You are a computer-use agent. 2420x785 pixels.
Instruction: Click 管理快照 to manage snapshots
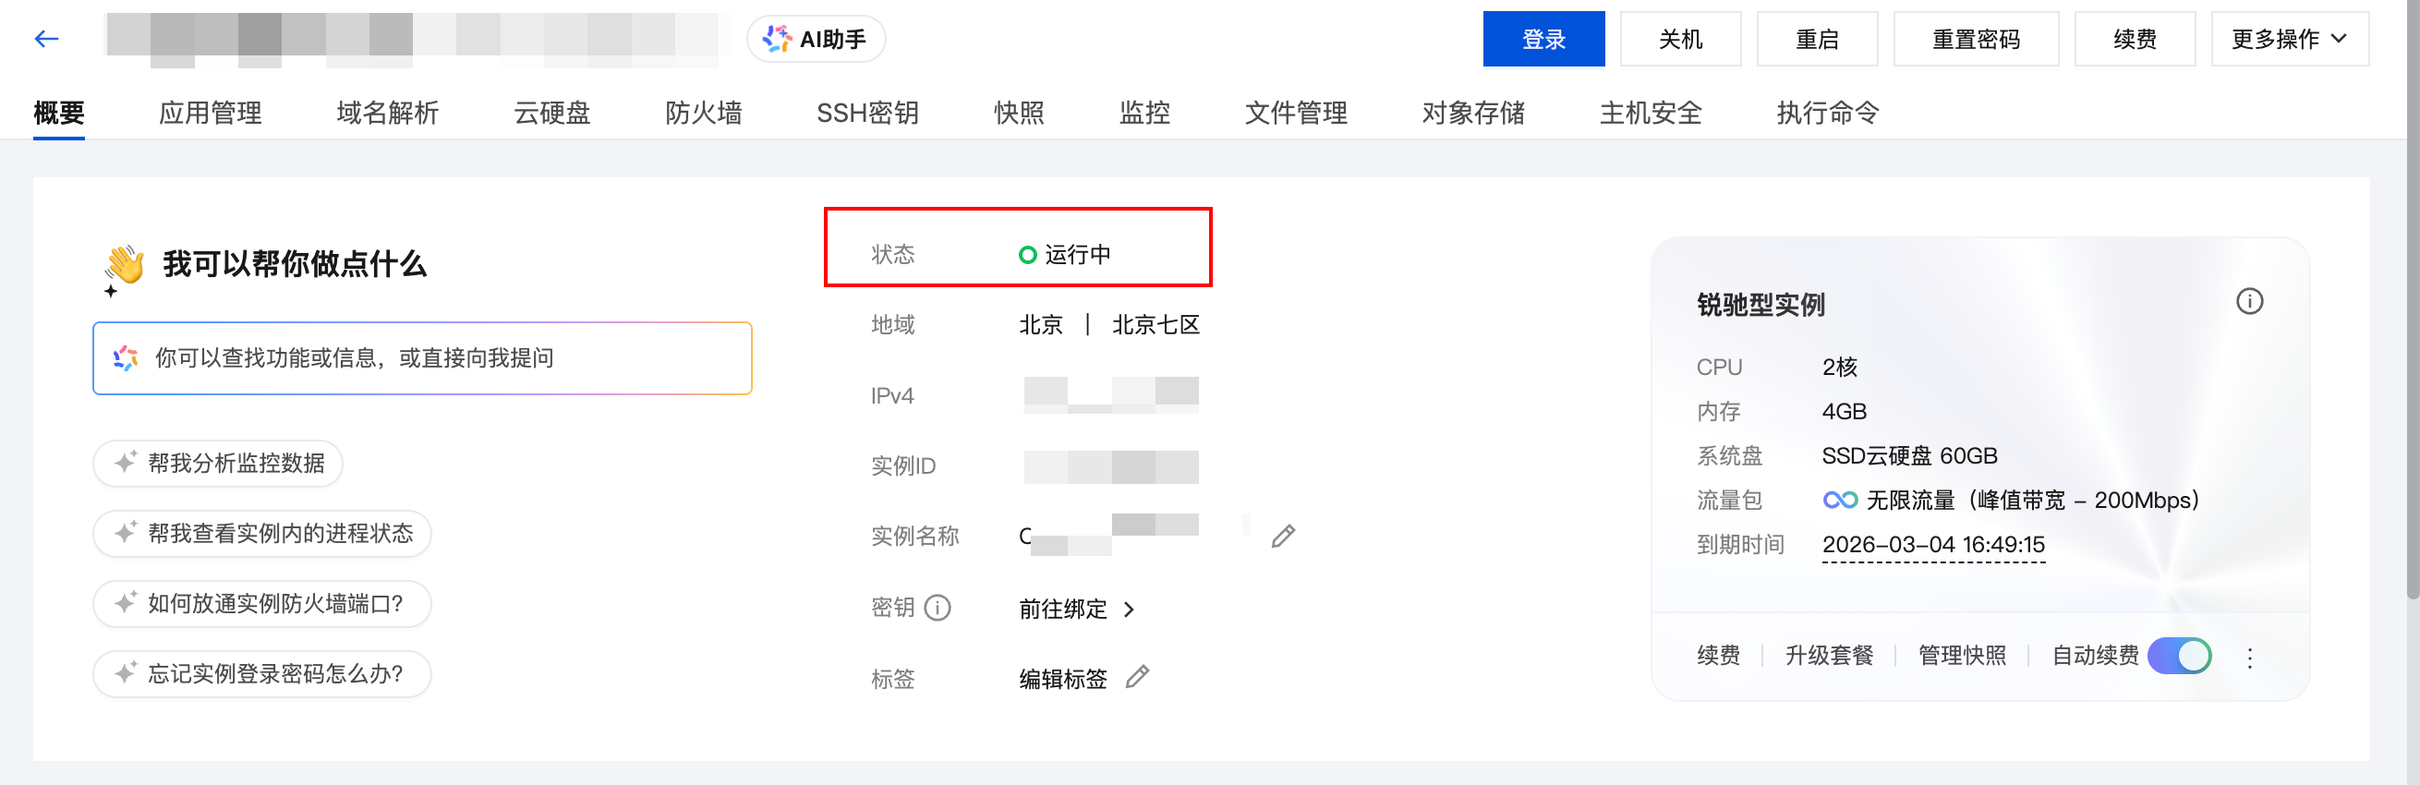coord(1962,657)
